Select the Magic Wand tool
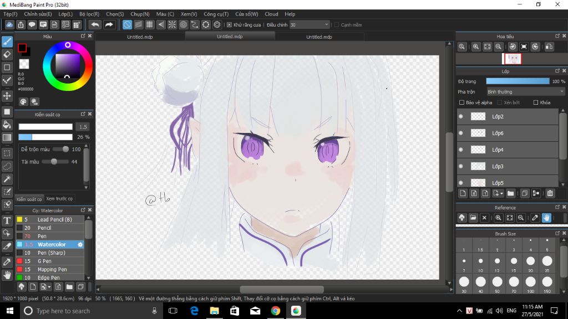The image size is (568, 319). point(7,179)
